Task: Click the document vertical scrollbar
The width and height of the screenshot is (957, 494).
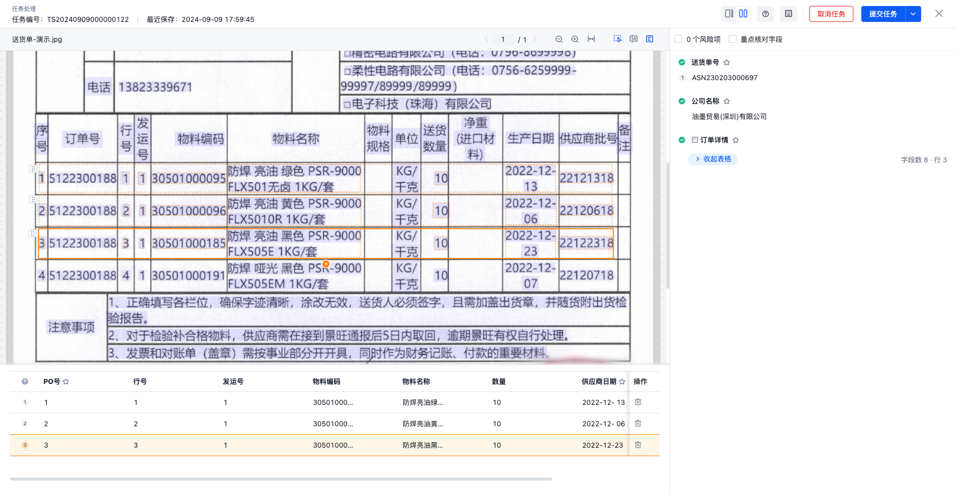Action: [667, 226]
